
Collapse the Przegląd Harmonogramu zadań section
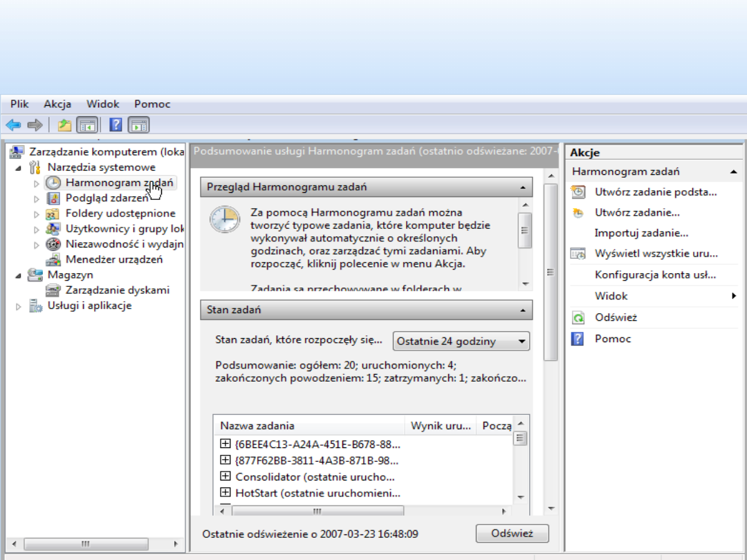522,187
